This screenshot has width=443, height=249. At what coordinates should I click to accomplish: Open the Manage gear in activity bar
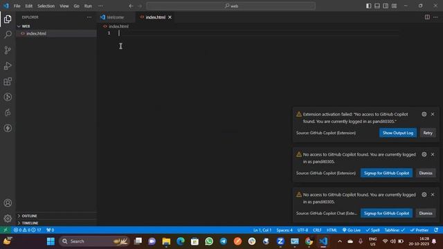click(8, 219)
